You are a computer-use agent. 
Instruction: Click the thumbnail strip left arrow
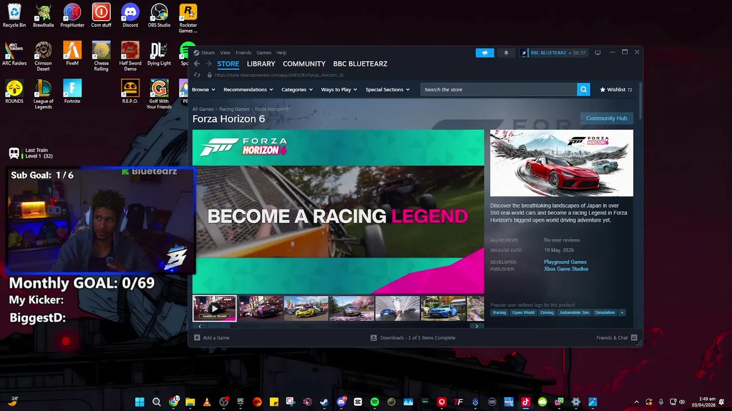pos(200,327)
